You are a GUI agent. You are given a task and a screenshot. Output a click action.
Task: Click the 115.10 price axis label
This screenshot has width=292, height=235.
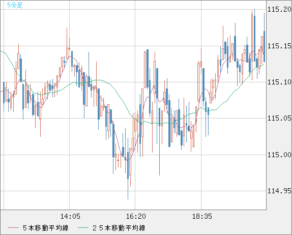[279, 82]
